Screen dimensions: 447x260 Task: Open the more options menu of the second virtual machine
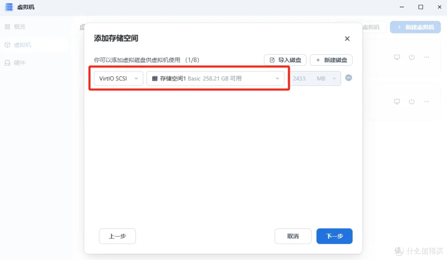[x=426, y=101]
